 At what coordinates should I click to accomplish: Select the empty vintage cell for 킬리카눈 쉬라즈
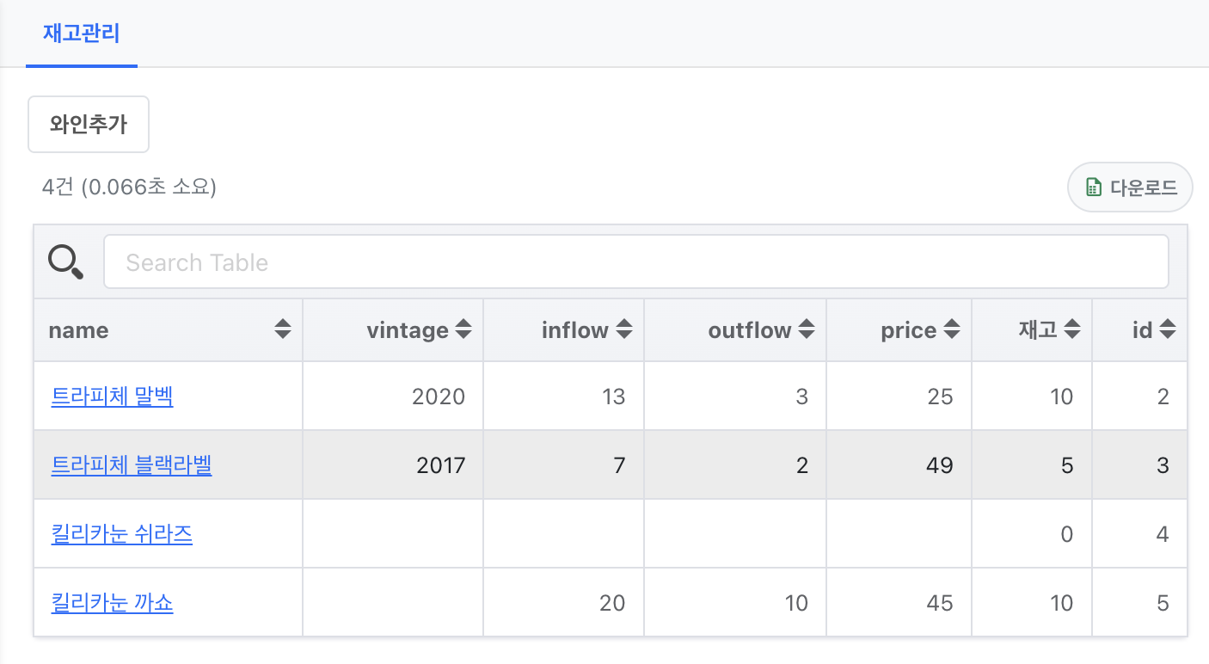(393, 534)
